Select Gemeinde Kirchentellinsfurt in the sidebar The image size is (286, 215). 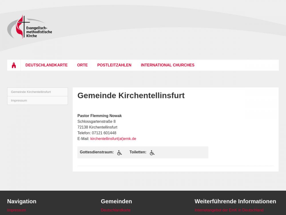(x=31, y=92)
